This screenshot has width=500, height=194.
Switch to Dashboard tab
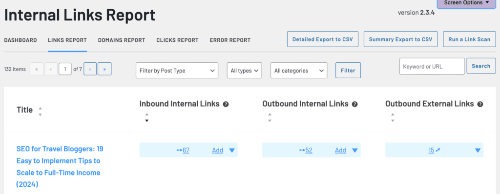pos(21,40)
